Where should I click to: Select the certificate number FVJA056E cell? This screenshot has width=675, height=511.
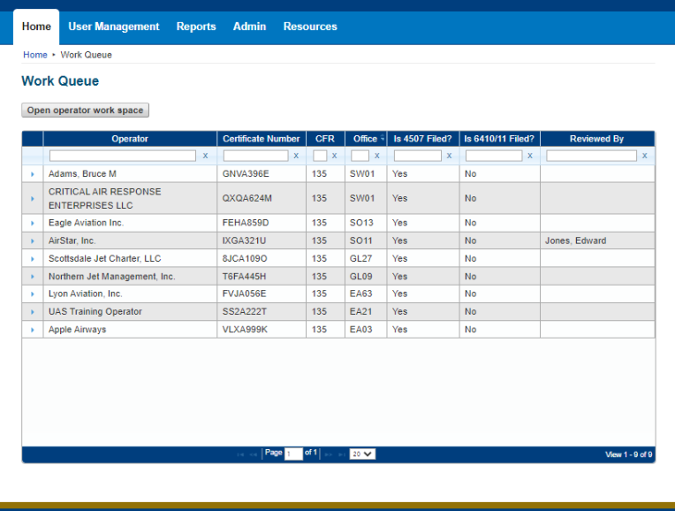(262, 294)
